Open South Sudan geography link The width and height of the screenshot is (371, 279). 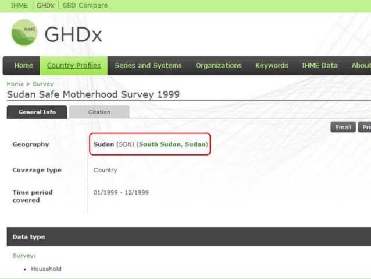pos(160,144)
